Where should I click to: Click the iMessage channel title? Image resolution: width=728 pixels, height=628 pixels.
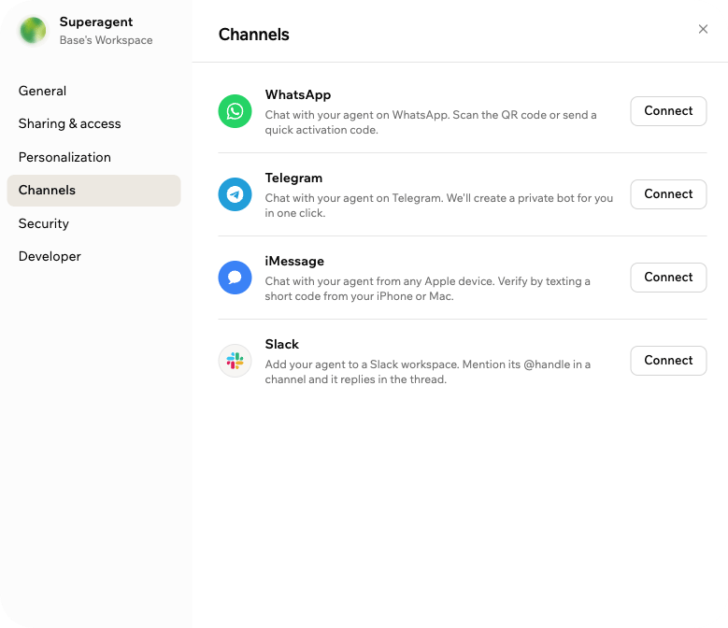coord(294,262)
